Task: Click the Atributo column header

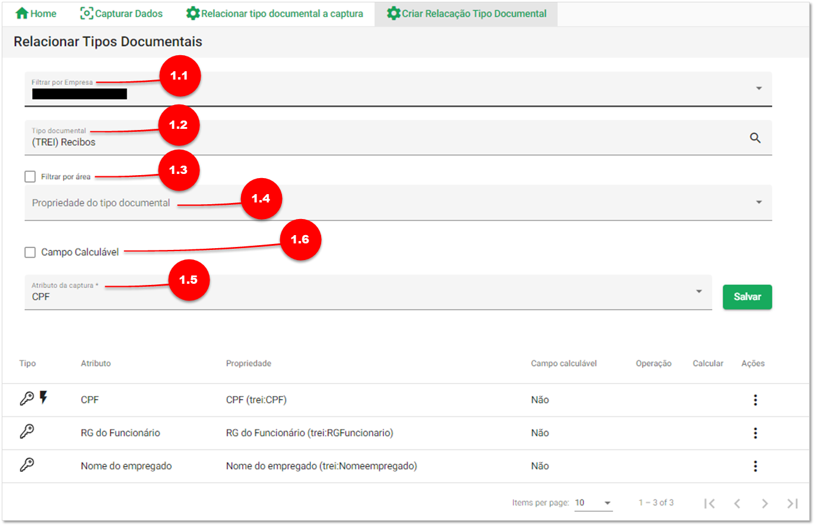Action: 96,363
